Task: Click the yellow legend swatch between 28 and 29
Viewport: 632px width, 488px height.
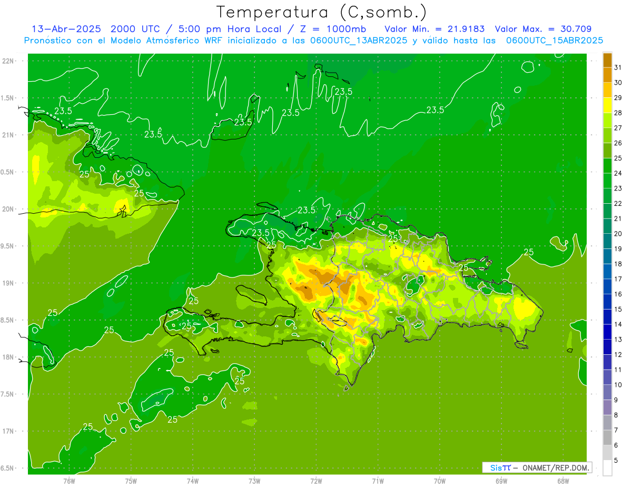Action: pos(607,105)
